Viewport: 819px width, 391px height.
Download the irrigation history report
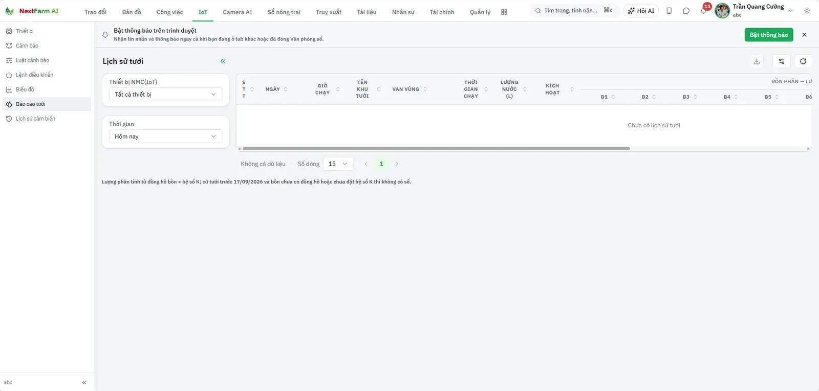tap(757, 61)
